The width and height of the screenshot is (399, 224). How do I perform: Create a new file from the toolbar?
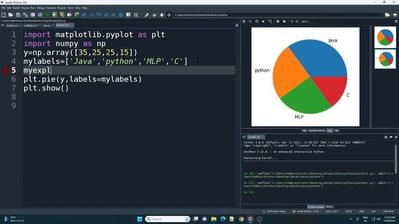click(x=4, y=15)
